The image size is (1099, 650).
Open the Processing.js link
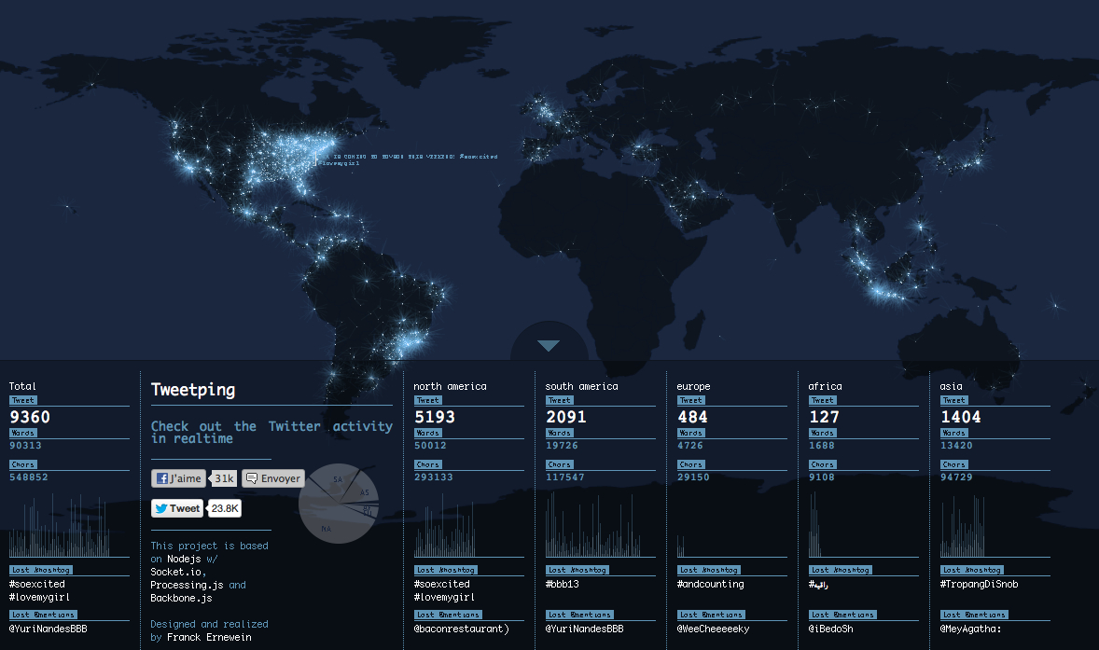(188, 586)
